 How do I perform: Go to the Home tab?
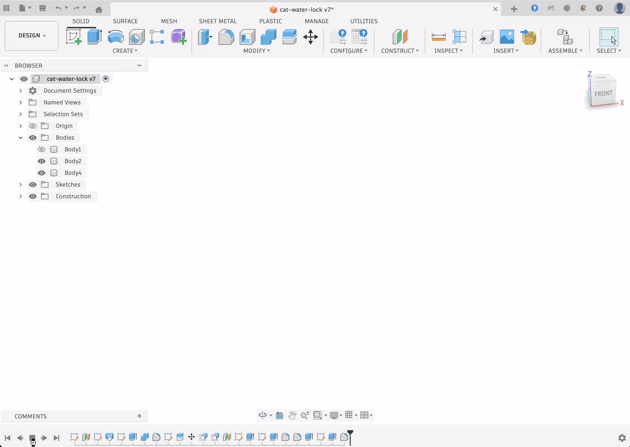99,9
